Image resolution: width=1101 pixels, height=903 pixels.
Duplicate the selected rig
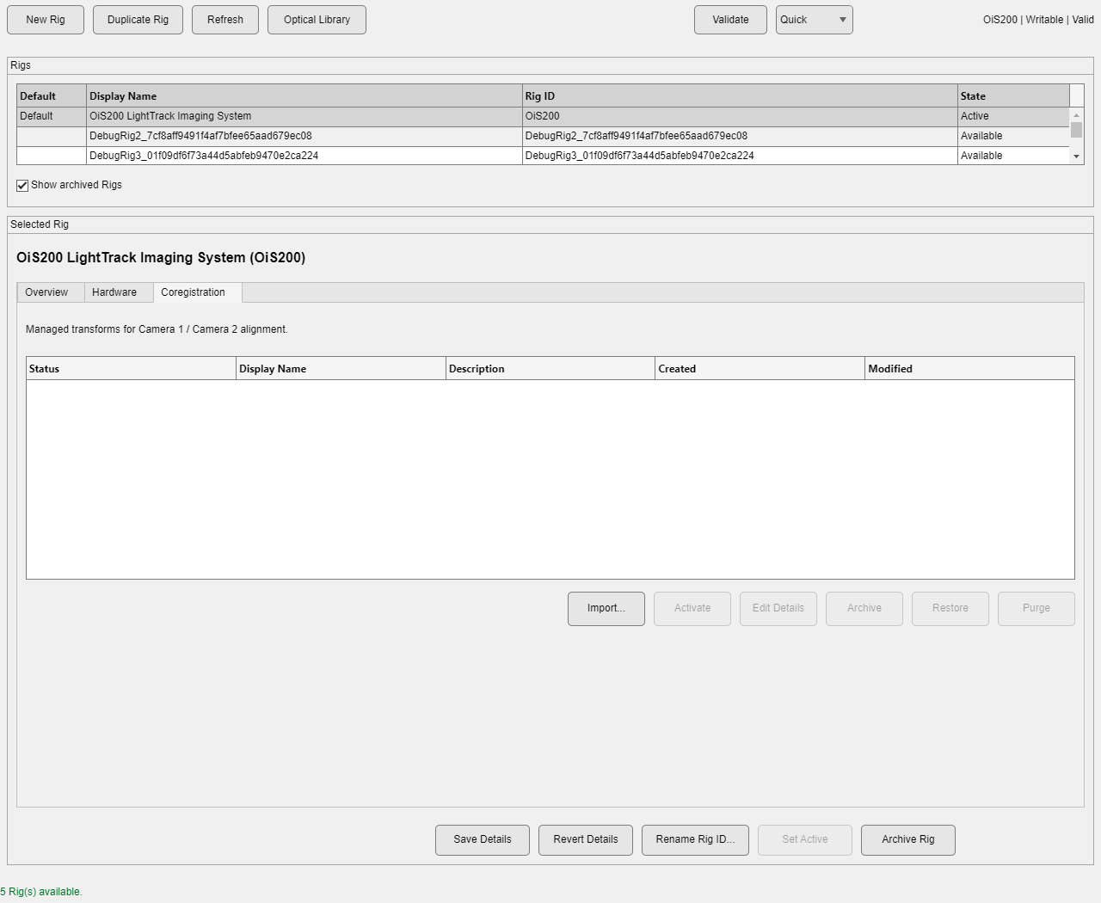click(x=138, y=20)
